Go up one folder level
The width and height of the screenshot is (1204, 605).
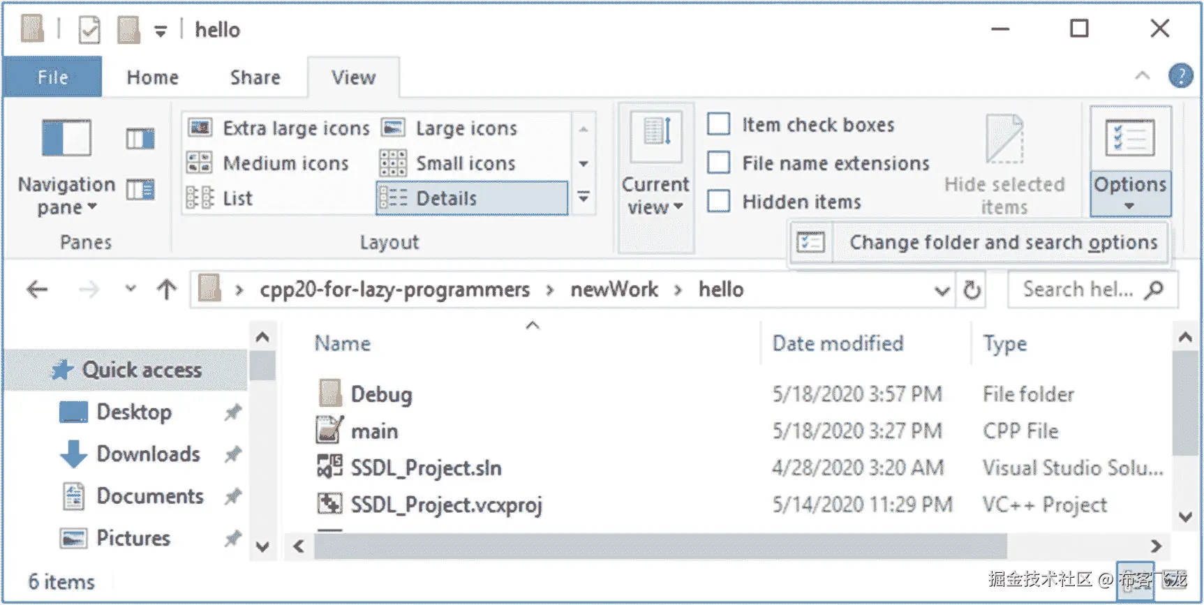166,290
